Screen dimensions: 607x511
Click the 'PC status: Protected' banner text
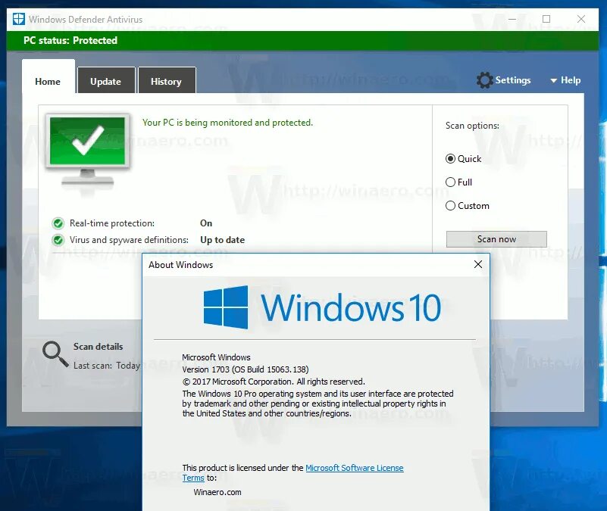[x=70, y=40]
